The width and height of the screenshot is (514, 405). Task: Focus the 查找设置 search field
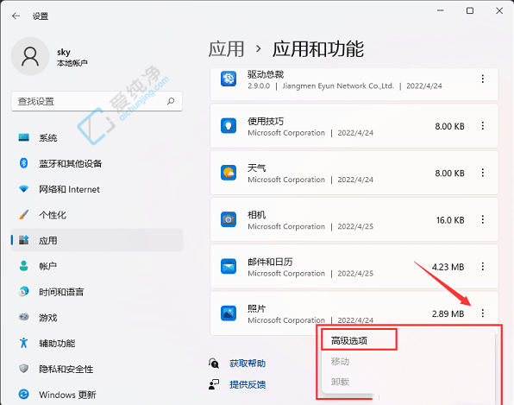97,101
